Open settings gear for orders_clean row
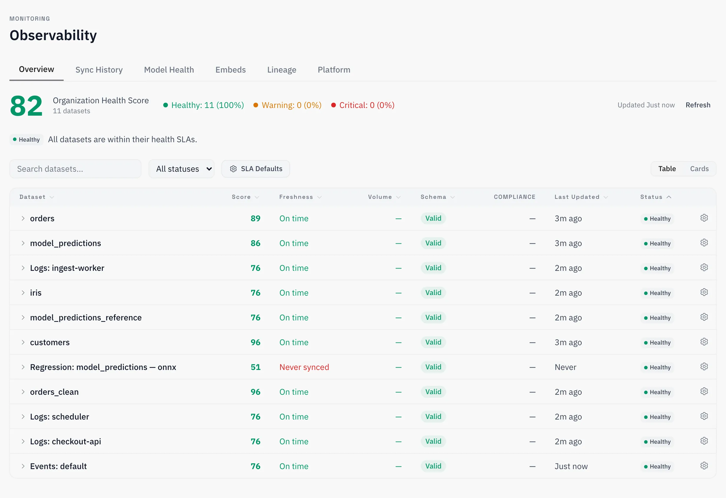 click(x=704, y=391)
